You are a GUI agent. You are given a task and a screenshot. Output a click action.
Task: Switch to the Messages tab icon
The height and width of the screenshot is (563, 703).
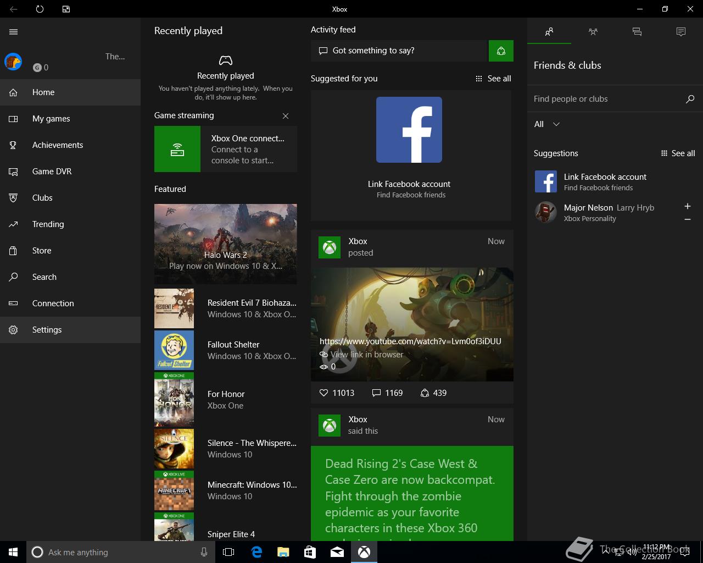click(637, 32)
